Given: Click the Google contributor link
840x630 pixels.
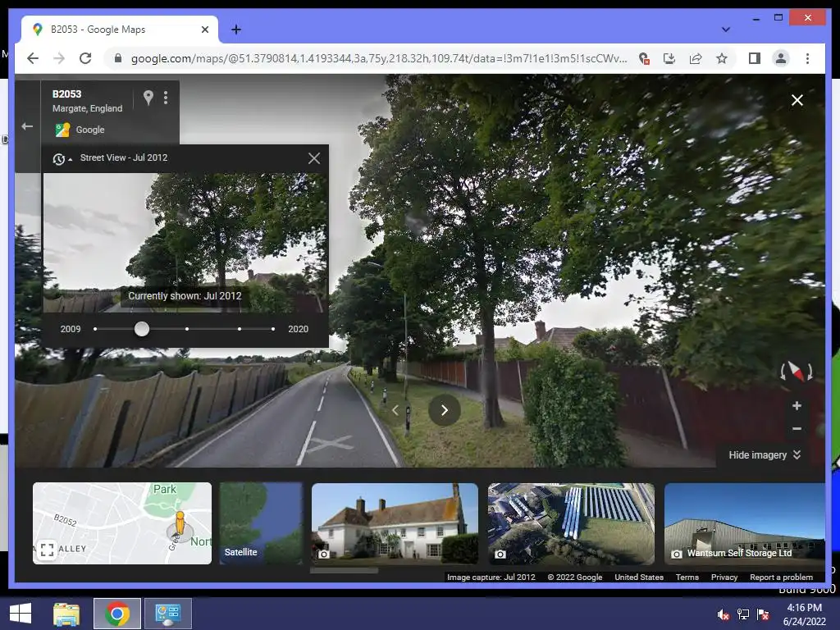Looking at the screenshot, I should point(90,130).
